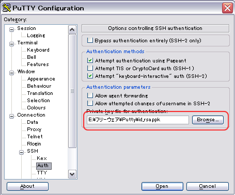The height and width of the screenshot is (195, 235).
Task: Select the Selection category
Action: [38, 101]
